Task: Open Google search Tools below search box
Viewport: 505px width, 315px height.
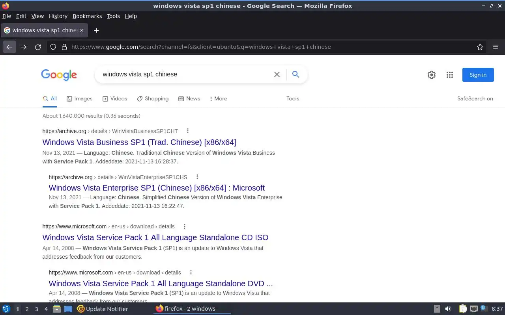Action: (x=293, y=99)
